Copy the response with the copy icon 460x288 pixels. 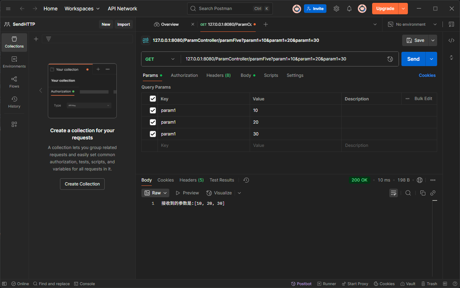(x=423, y=193)
